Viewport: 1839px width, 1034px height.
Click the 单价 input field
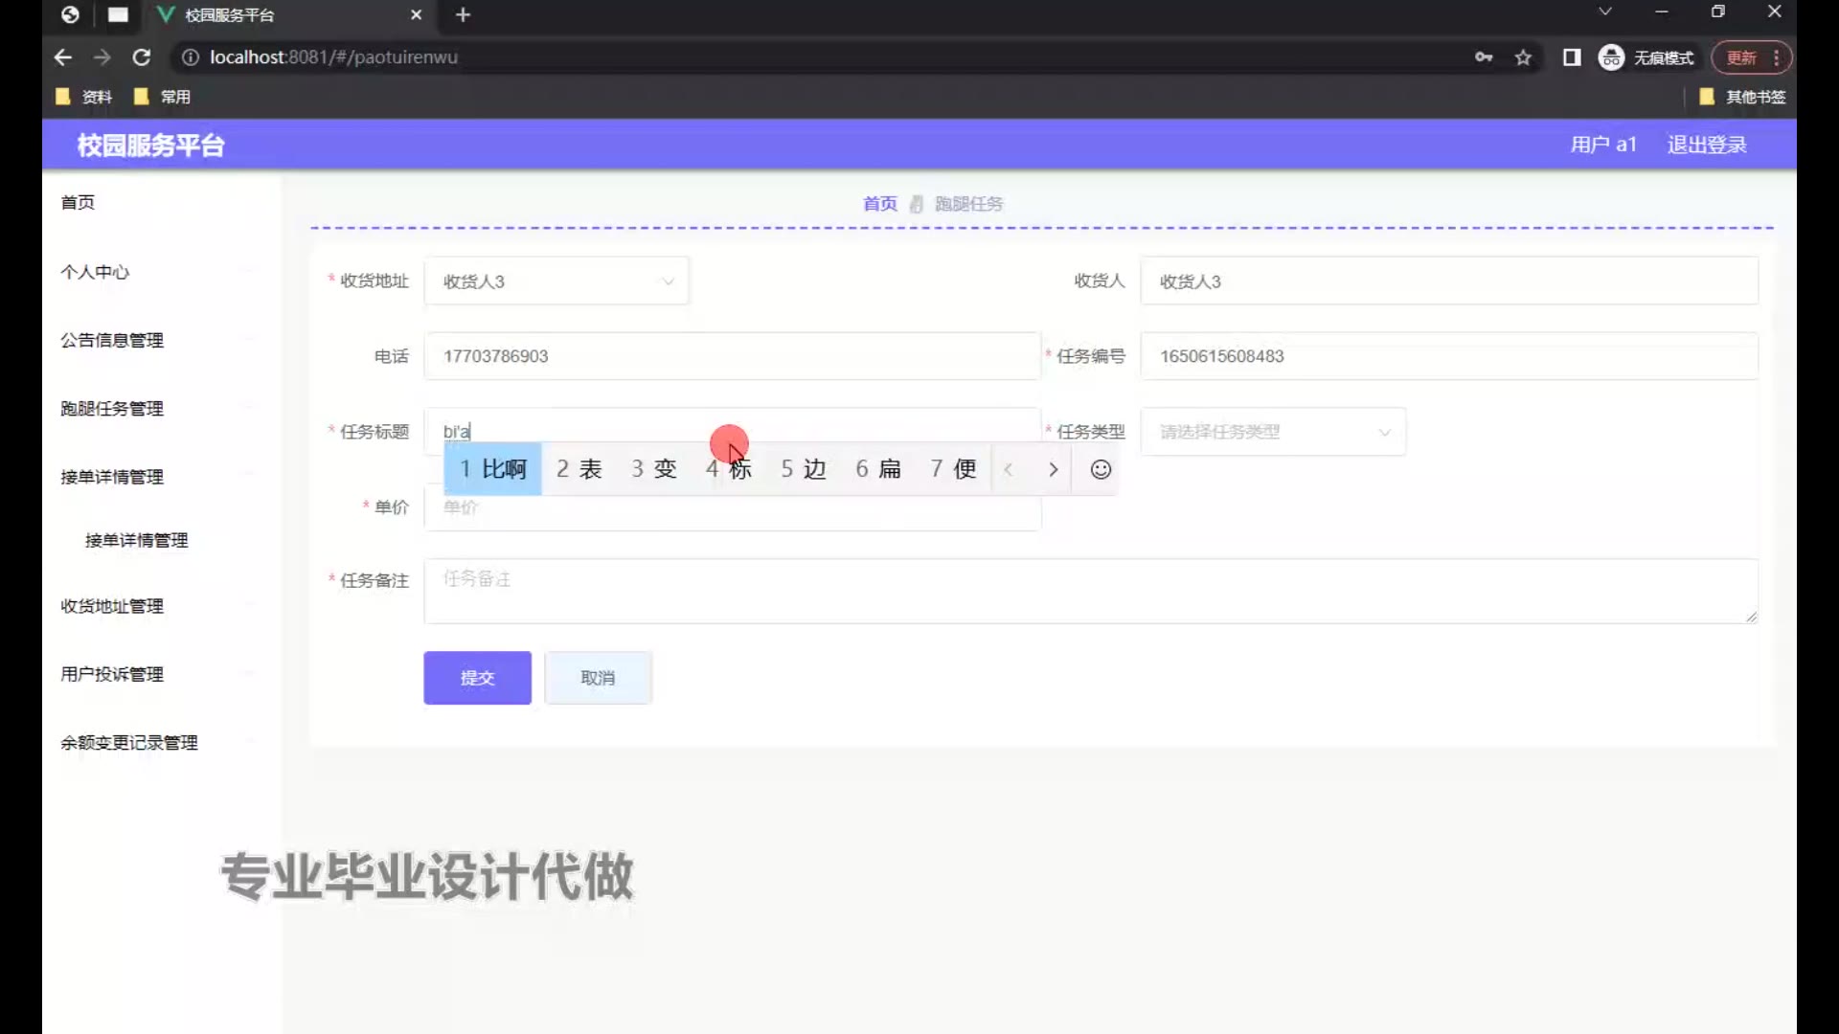coord(733,508)
